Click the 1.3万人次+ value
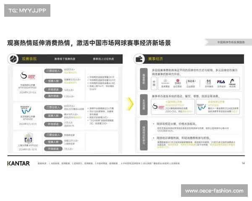Image resolution: width=252 pixels, height=201 pixels. click(69, 96)
